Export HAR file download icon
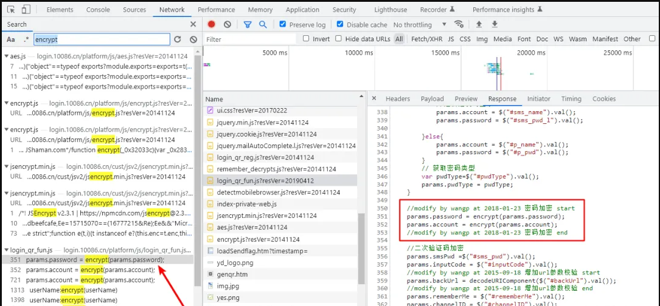Image resolution: width=660 pixels, height=306 pixels. (495, 24)
